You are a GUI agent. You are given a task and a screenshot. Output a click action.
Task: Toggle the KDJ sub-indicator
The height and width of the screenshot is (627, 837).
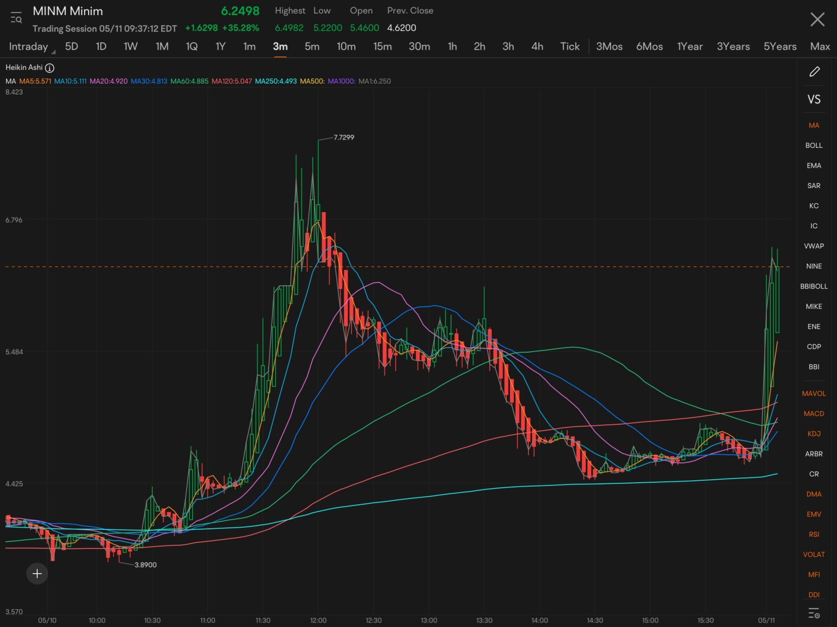tap(814, 434)
